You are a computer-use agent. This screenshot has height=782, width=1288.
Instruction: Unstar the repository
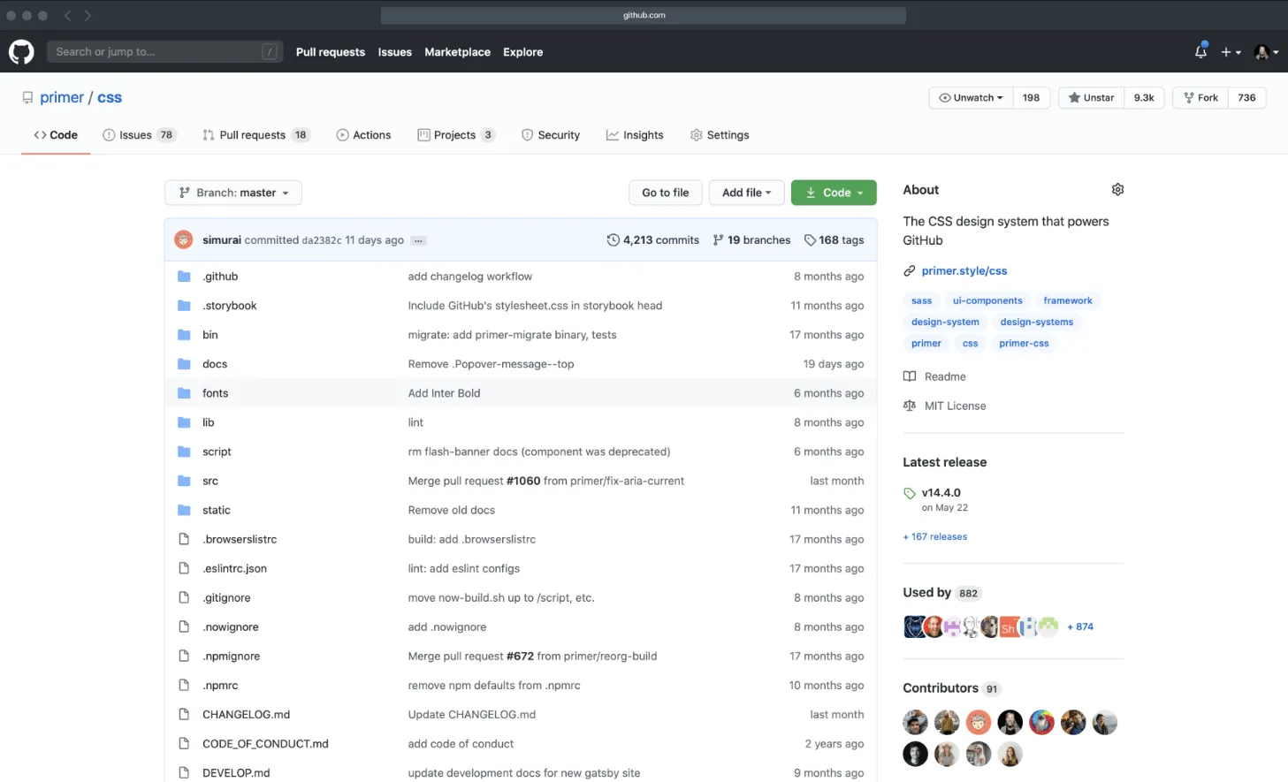tap(1091, 98)
